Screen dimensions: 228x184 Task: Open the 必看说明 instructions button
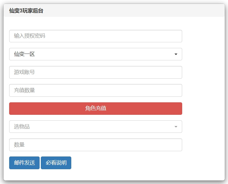click(x=56, y=163)
